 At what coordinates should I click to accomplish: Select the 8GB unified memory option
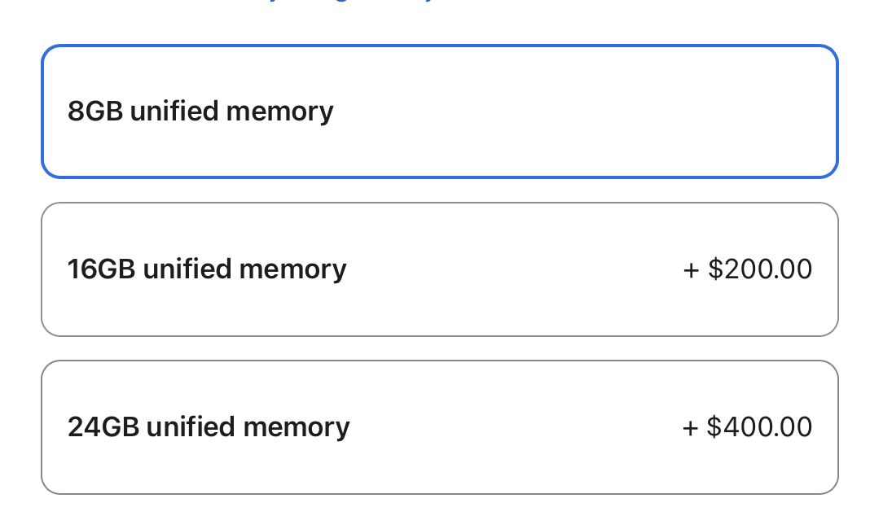pyautogui.click(x=439, y=112)
